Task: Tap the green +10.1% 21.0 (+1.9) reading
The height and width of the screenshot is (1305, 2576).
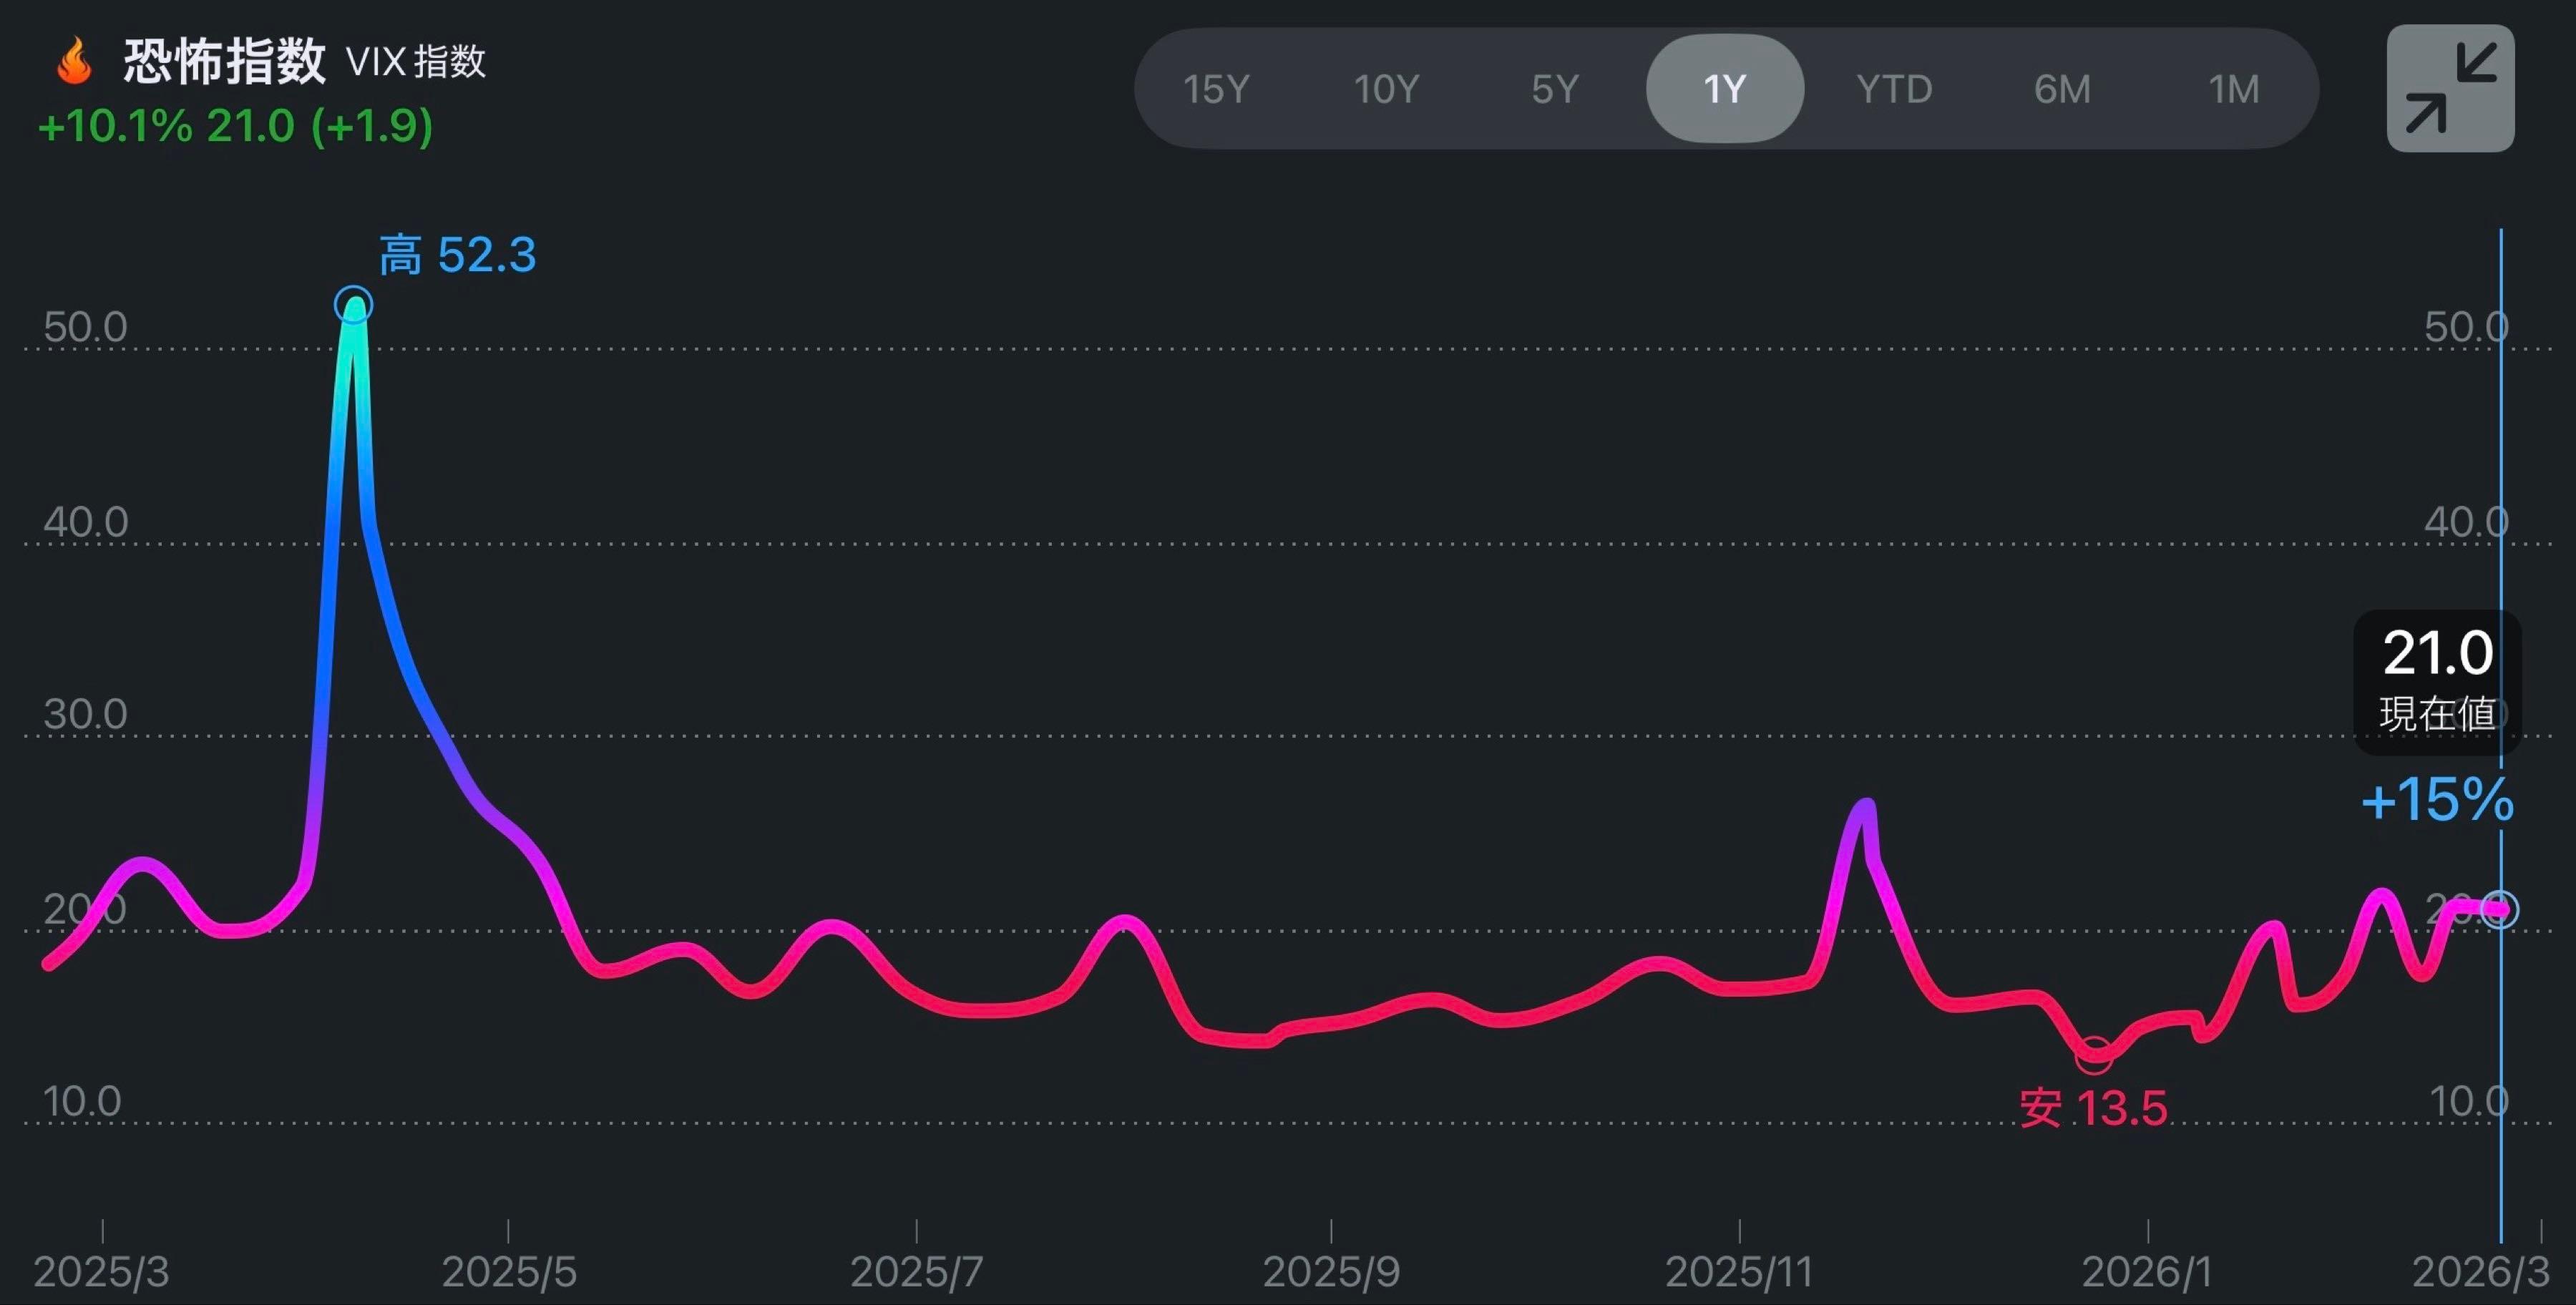Action: 235,126
